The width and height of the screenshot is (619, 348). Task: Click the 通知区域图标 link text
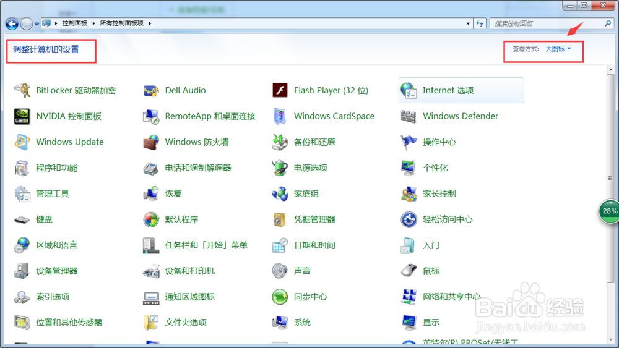[x=190, y=297]
